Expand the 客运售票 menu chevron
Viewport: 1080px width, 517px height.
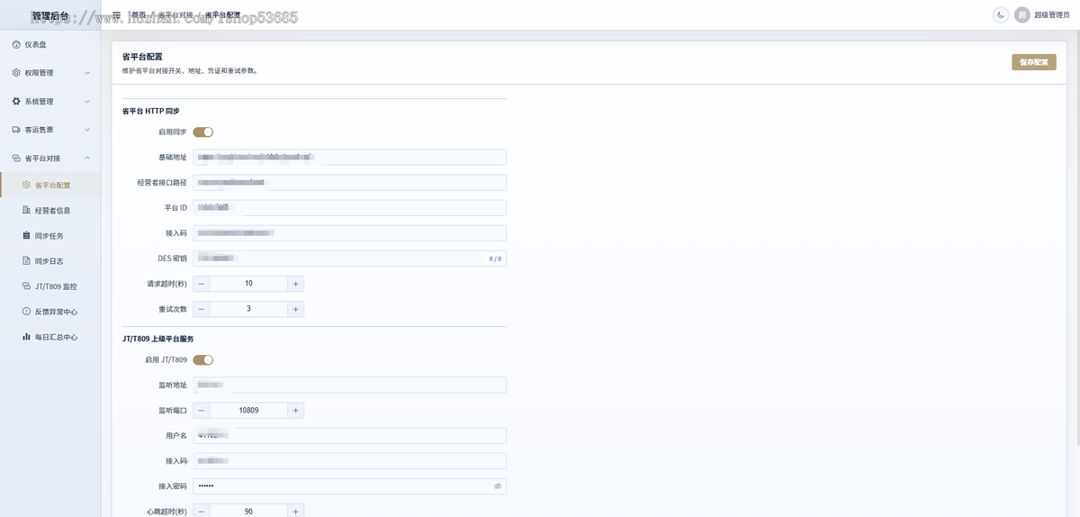coord(87,130)
